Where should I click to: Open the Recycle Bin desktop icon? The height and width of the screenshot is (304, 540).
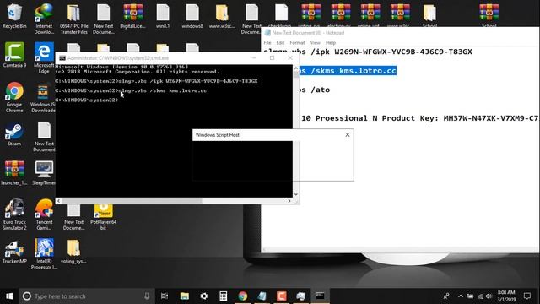point(14,16)
